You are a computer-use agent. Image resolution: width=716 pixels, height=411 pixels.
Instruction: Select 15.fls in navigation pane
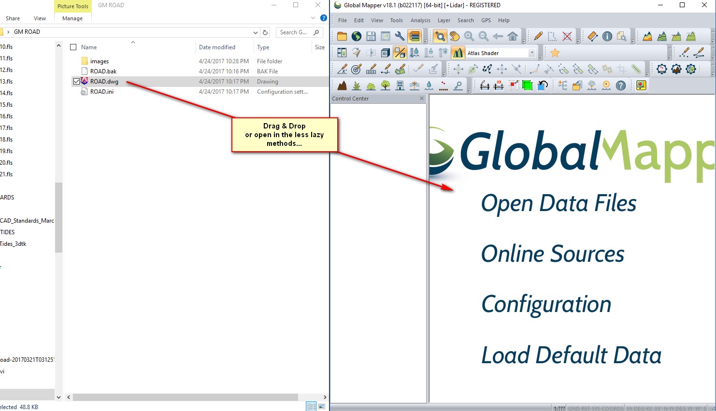pyautogui.click(x=6, y=105)
